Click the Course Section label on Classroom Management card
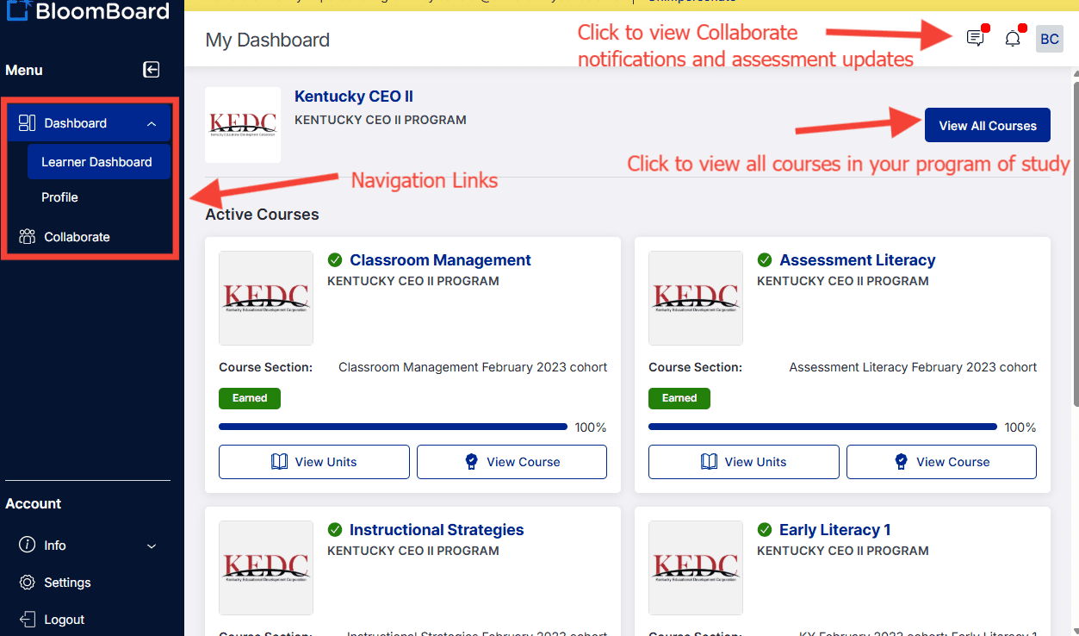Image resolution: width=1079 pixels, height=636 pixels. tap(265, 367)
